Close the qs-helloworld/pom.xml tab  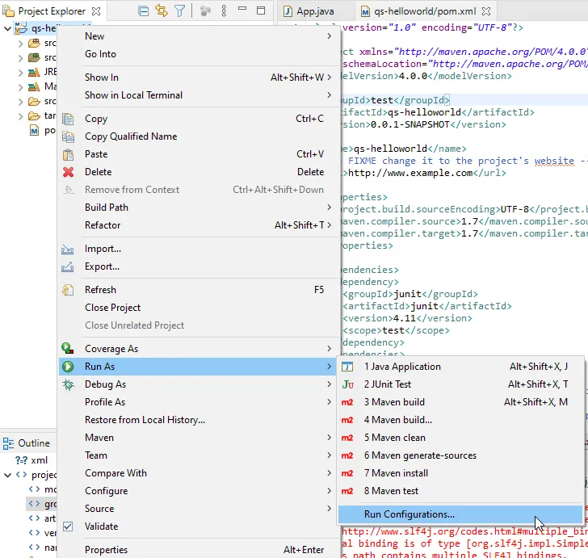486,11
